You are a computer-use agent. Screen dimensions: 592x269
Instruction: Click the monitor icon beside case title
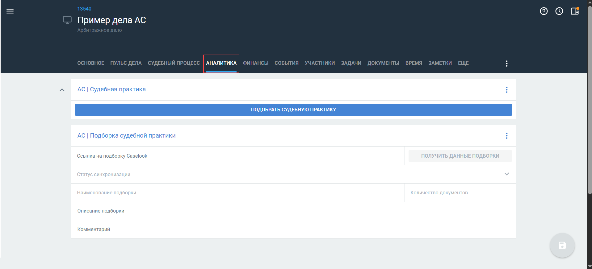(x=67, y=20)
